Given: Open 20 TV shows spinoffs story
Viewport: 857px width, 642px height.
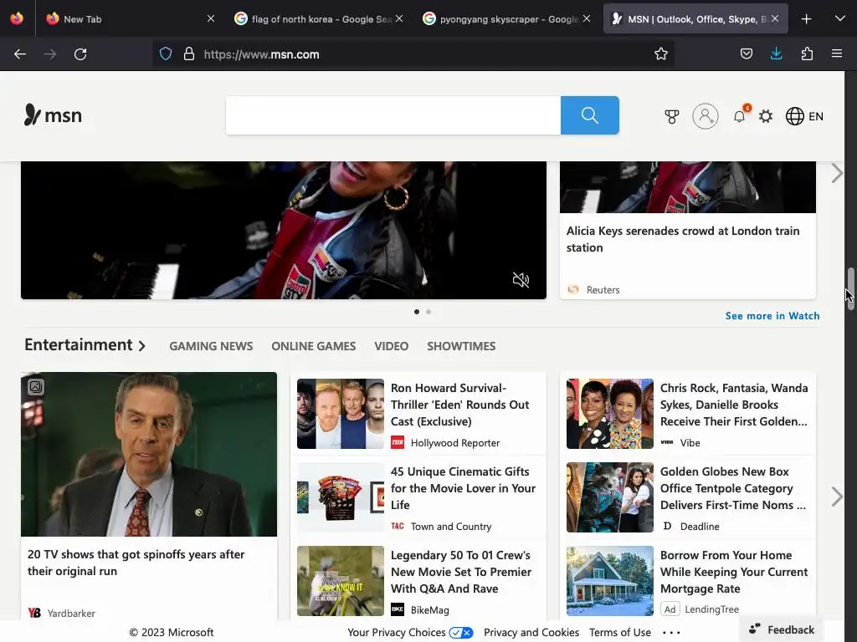Looking at the screenshot, I should 136,563.
